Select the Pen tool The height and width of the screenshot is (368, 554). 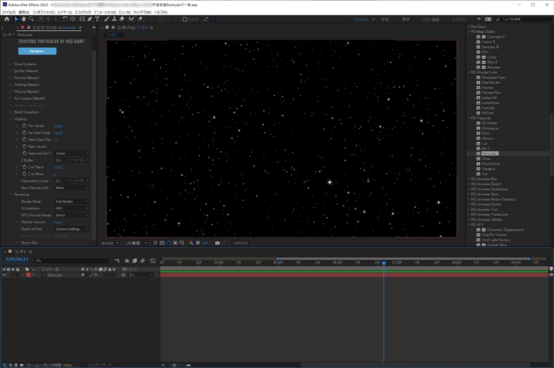pyautogui.click(x=90, y=19)
